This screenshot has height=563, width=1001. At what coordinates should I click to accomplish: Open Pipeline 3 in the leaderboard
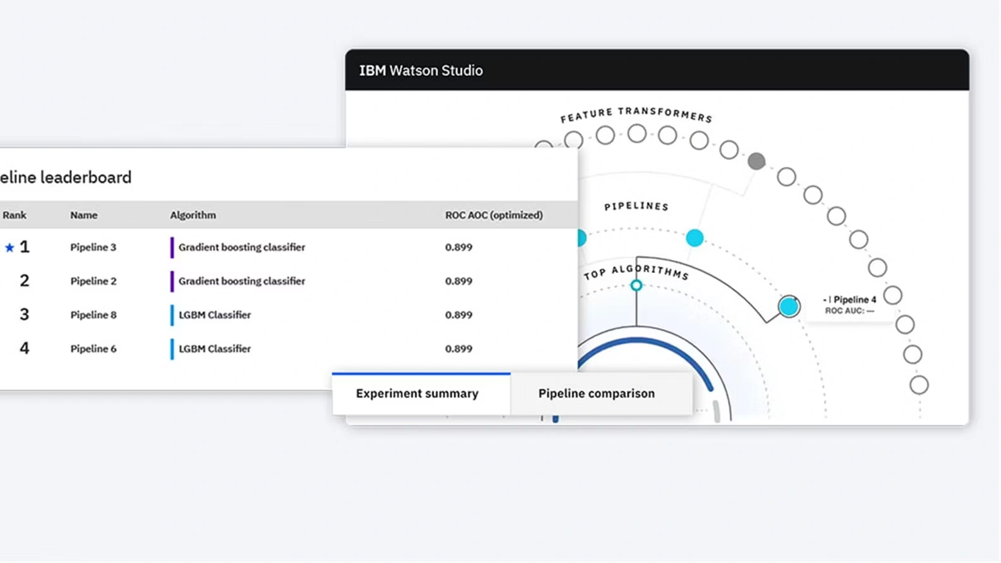93,247
